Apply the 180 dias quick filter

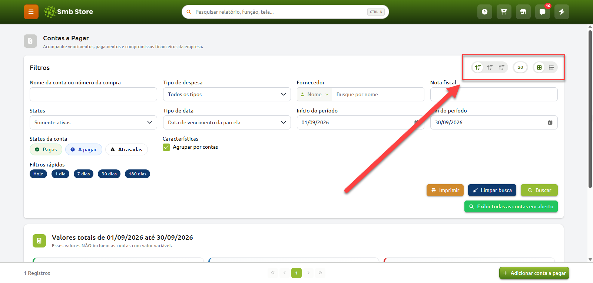(138, 174)
